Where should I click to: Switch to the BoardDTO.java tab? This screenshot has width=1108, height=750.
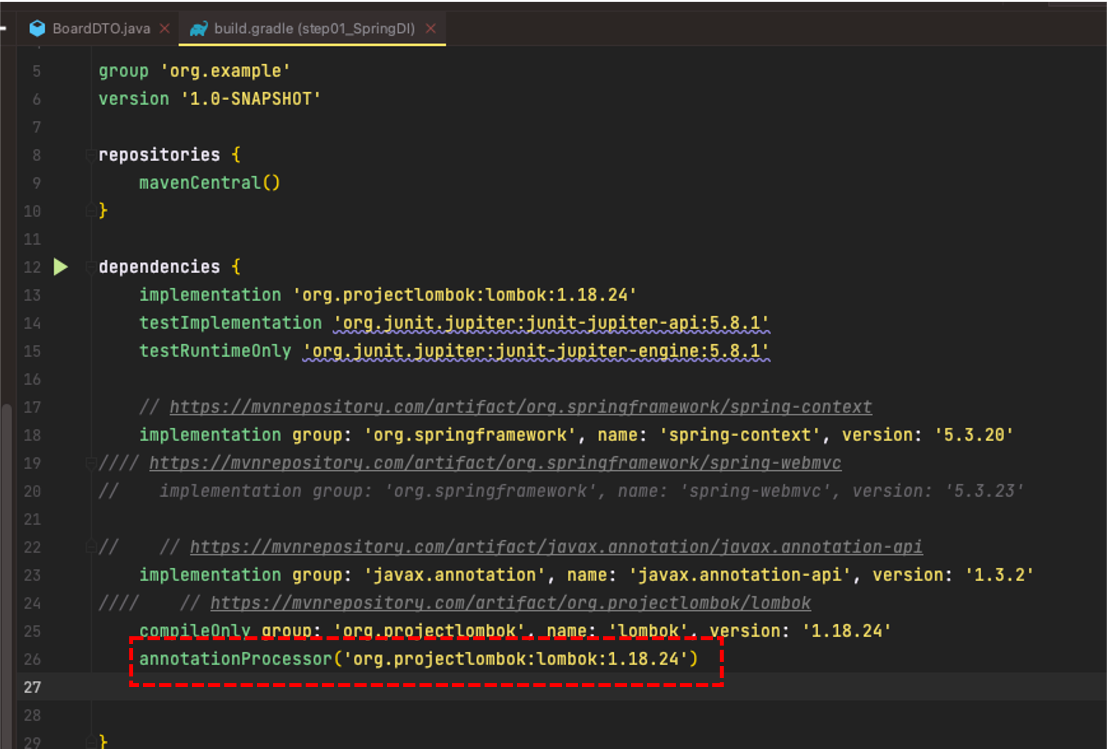tap(101, 29)
